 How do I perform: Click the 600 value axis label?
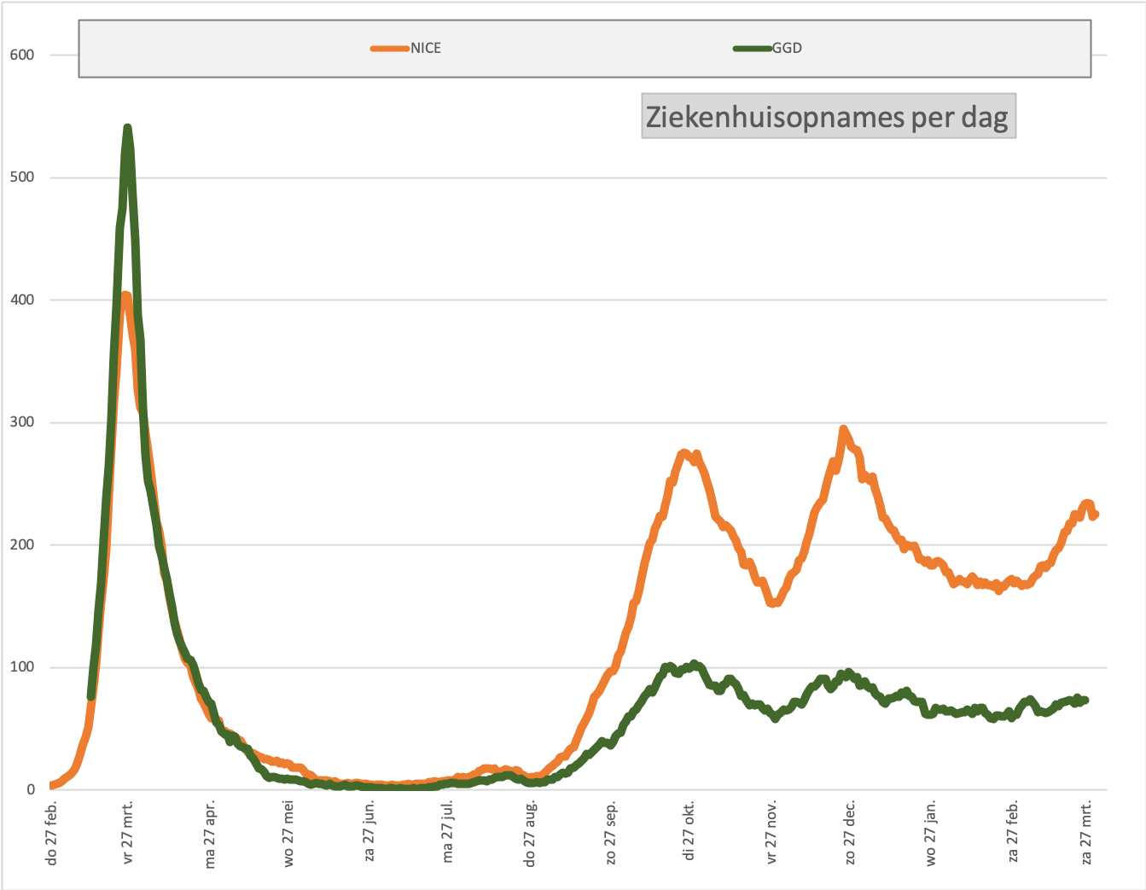pos(22,55)
